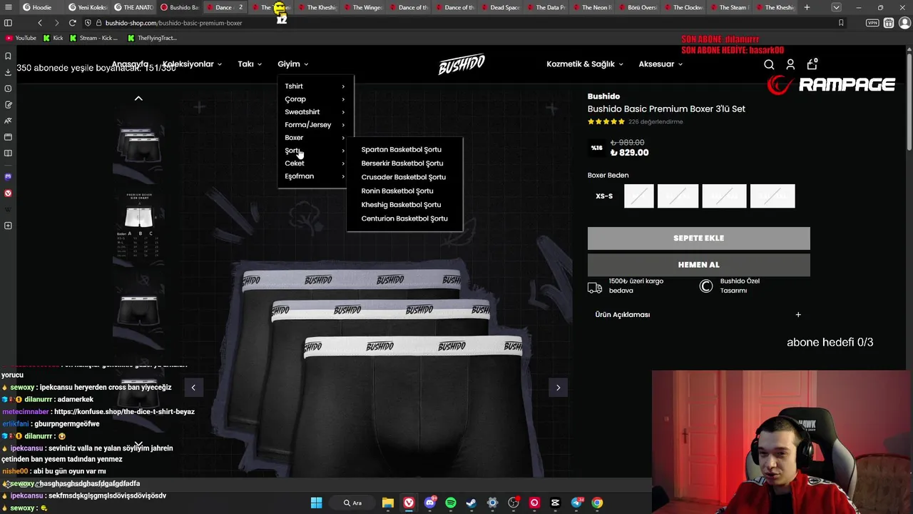The height and width of the screenshot is (514, 913).
Task: Select the XS-S boxer size
Action: point(604,196)
